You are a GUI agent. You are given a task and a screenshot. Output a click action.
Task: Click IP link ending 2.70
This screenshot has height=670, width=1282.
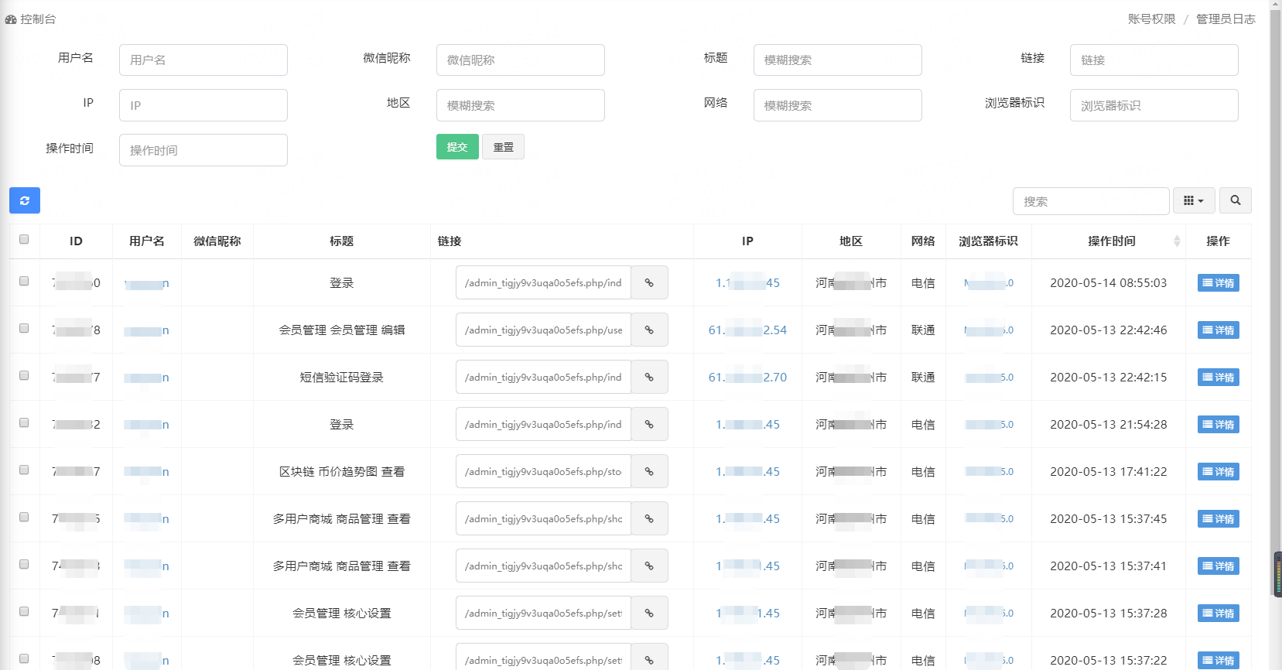tap(747, 378)
